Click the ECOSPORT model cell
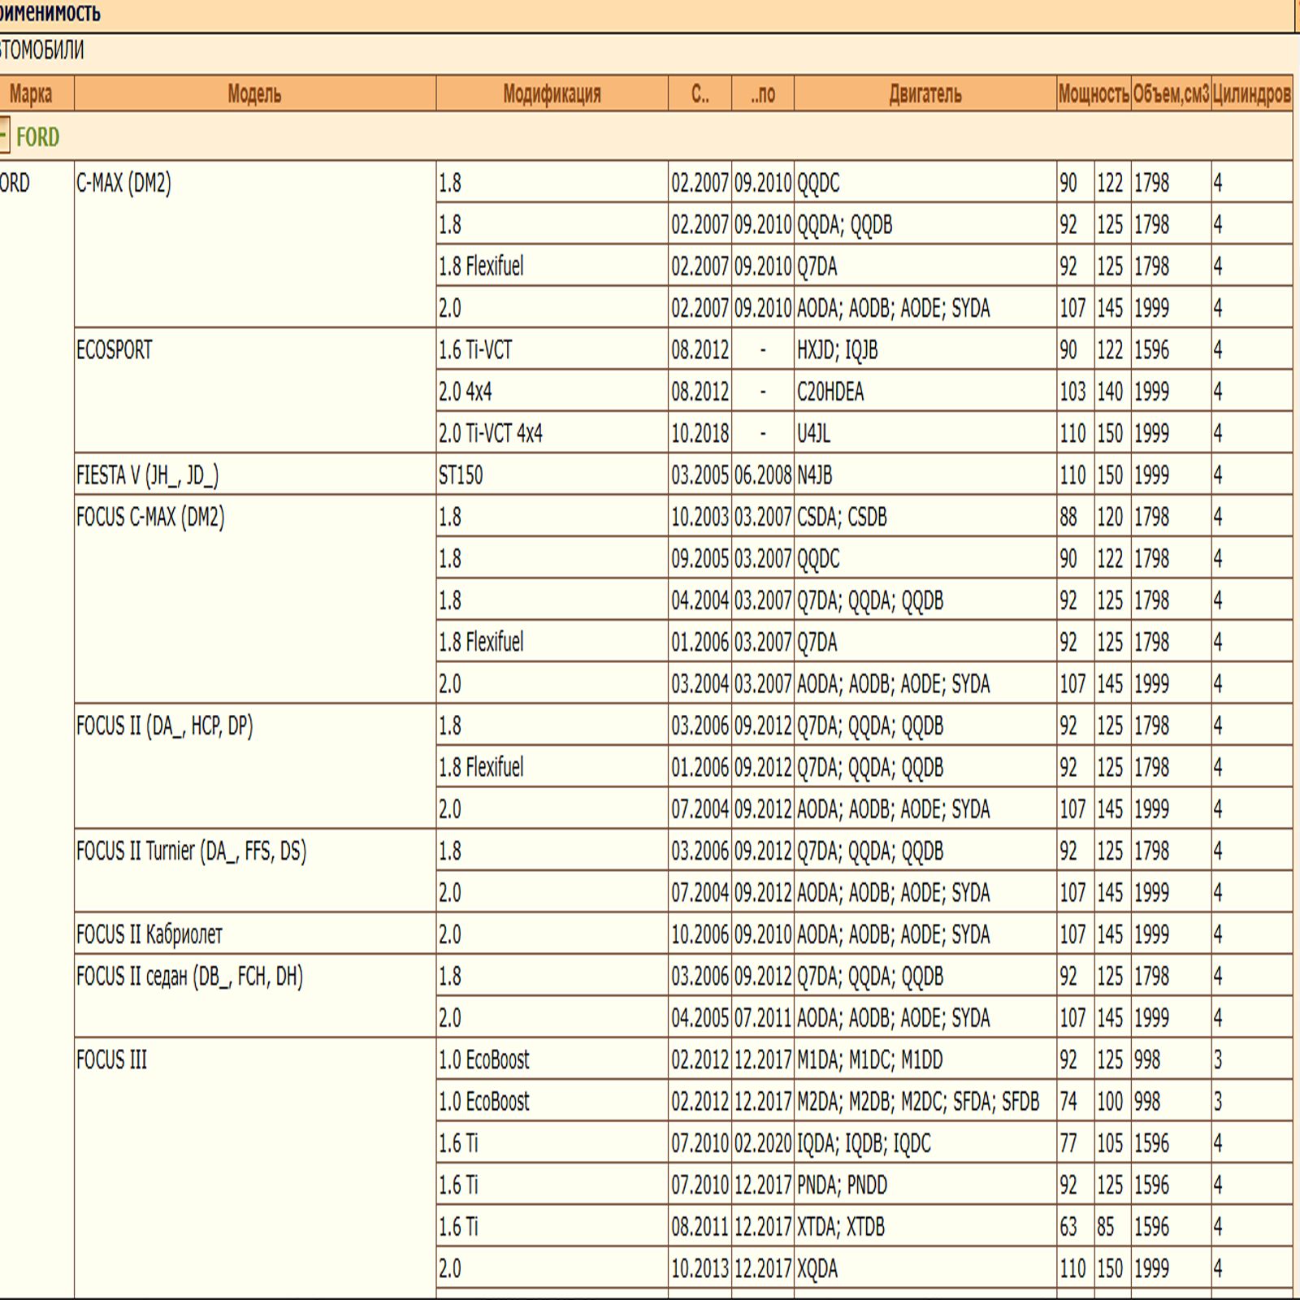 pos(115,350)
